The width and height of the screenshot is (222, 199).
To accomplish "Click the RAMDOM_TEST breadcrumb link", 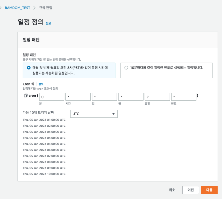I will [x=17, y=8].
